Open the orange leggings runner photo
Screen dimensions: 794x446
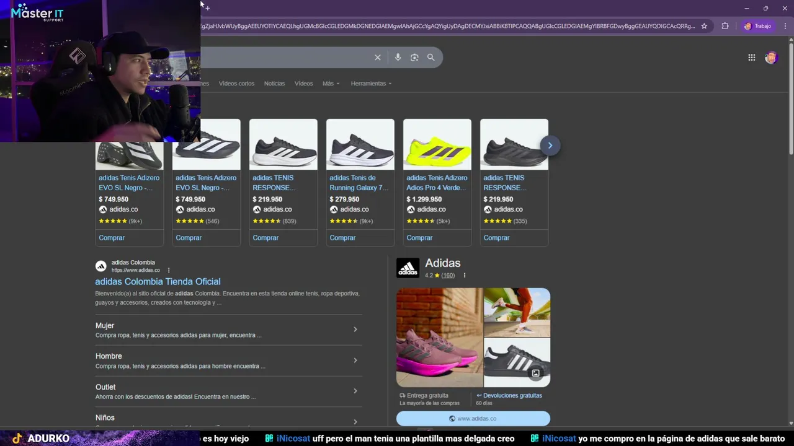[x=517, y=312]
